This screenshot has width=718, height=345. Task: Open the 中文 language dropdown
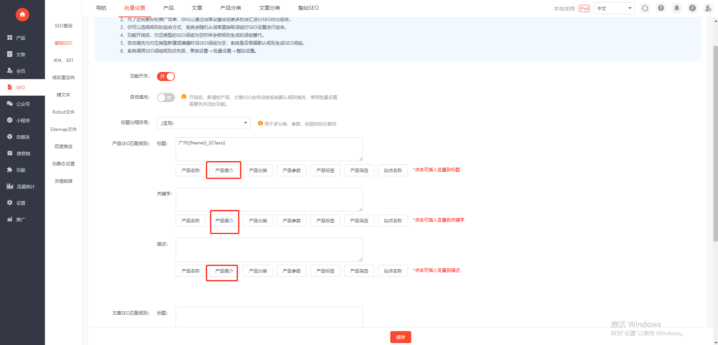coord(614,8)
